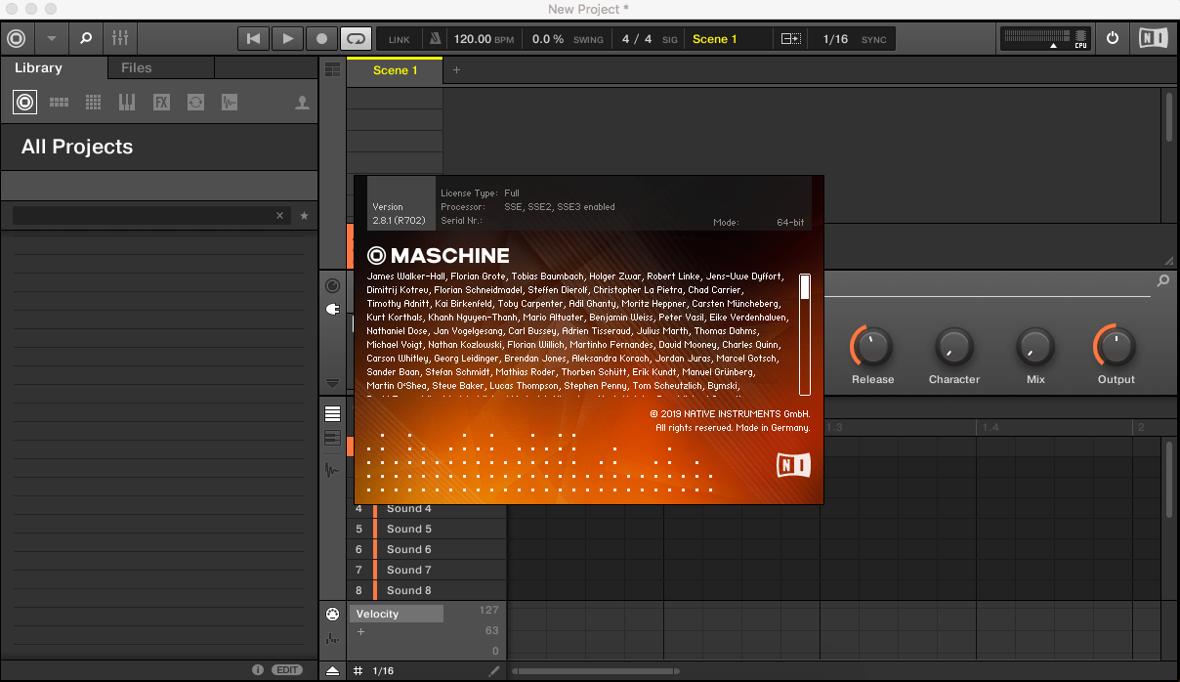Select the Effects FX file type icon
The width and height of the screenshot is (1180, 682).
point(161,102)
